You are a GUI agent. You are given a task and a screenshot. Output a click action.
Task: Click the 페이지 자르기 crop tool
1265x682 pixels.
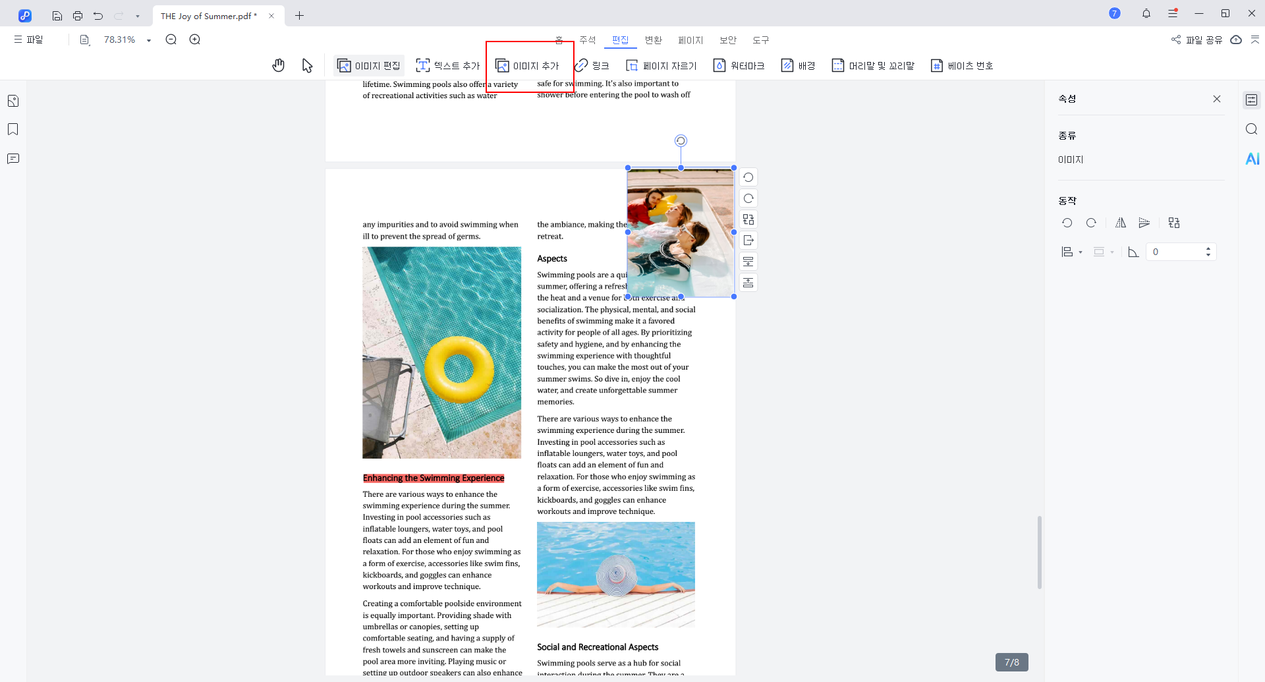pos(661,65)
